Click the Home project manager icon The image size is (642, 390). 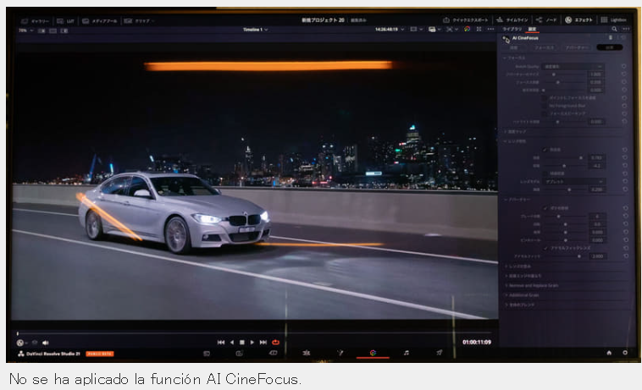click(609, 353)
